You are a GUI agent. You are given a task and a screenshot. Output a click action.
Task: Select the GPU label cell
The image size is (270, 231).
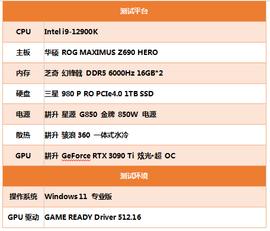point(23,155)
